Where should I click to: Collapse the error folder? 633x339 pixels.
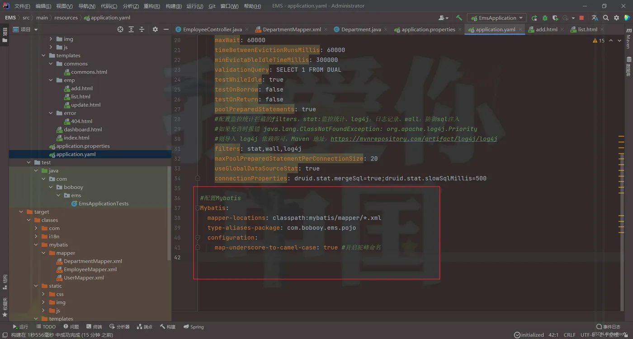click(51, 113)
